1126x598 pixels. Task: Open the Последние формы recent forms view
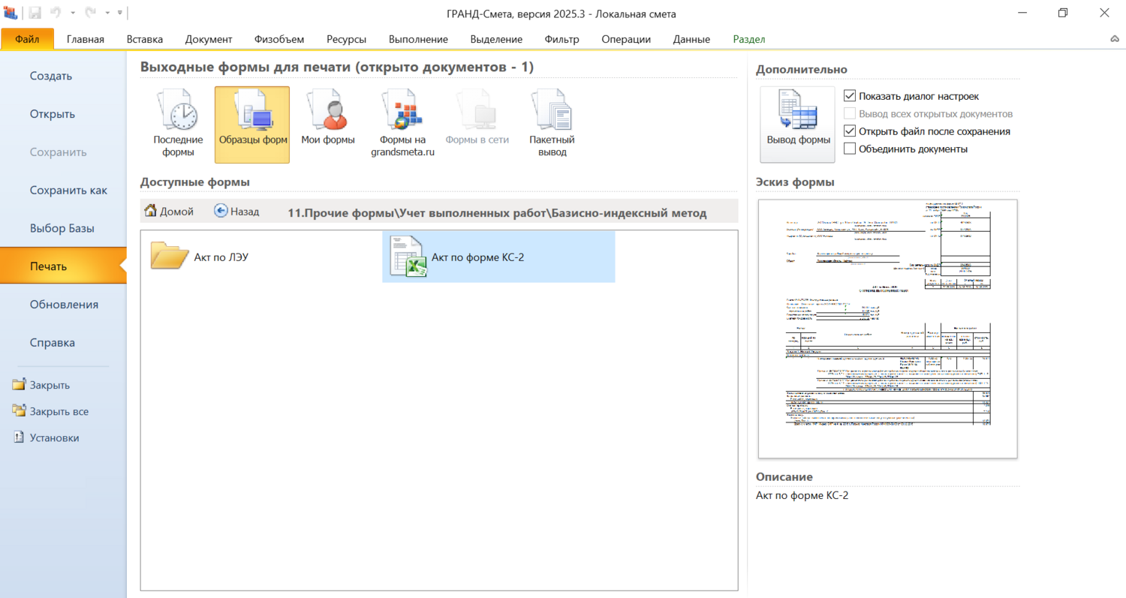pos(178,125)
